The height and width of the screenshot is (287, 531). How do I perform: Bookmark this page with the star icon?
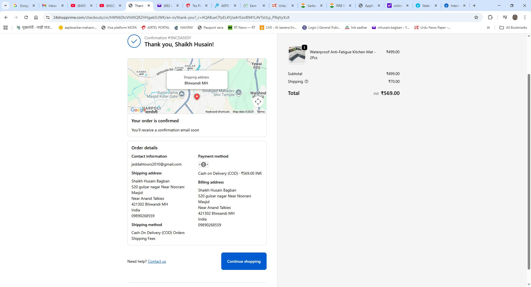coord(476,17)
